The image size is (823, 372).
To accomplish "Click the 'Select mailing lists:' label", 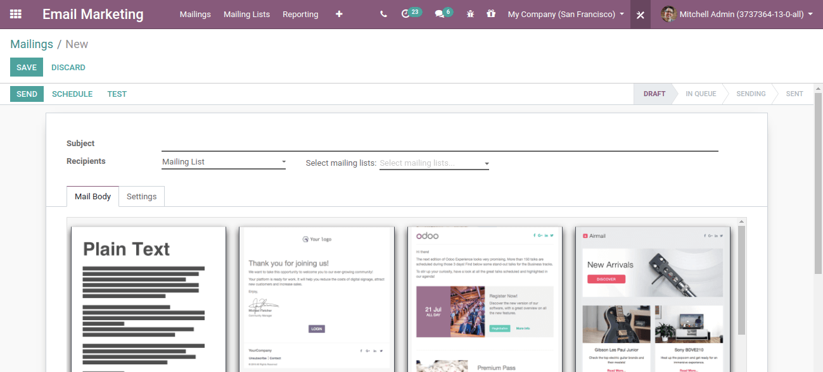I will click(341, 163).
